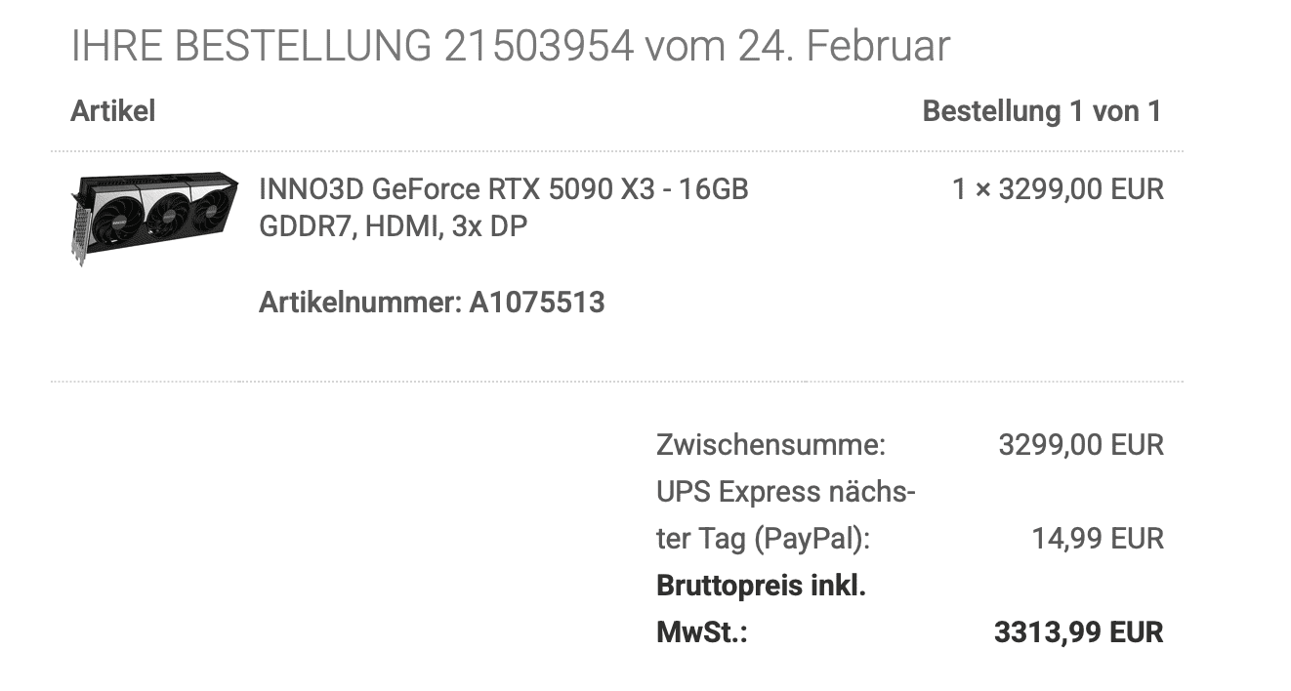This screenshot has width=1291, height=691.
Task: Click the "Bestellung 1 von 1" label
Action: point(1042,111)
